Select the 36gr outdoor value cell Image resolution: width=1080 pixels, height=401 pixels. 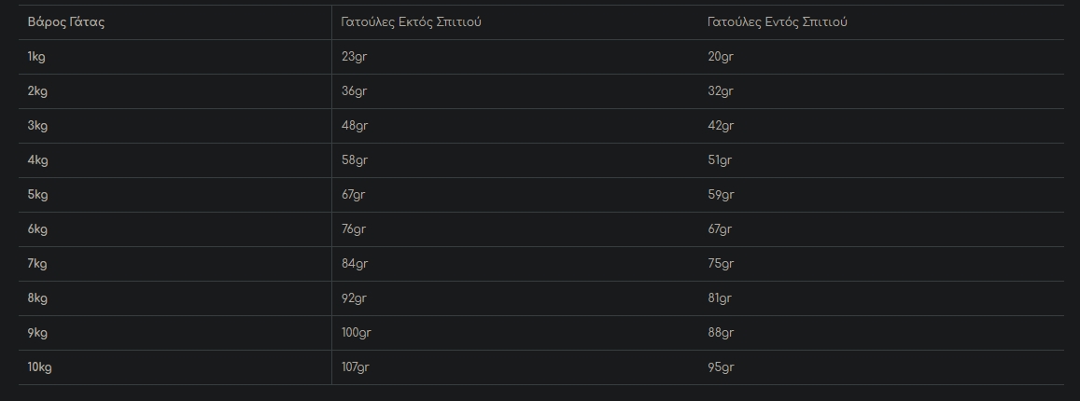[x=355, y=91]
